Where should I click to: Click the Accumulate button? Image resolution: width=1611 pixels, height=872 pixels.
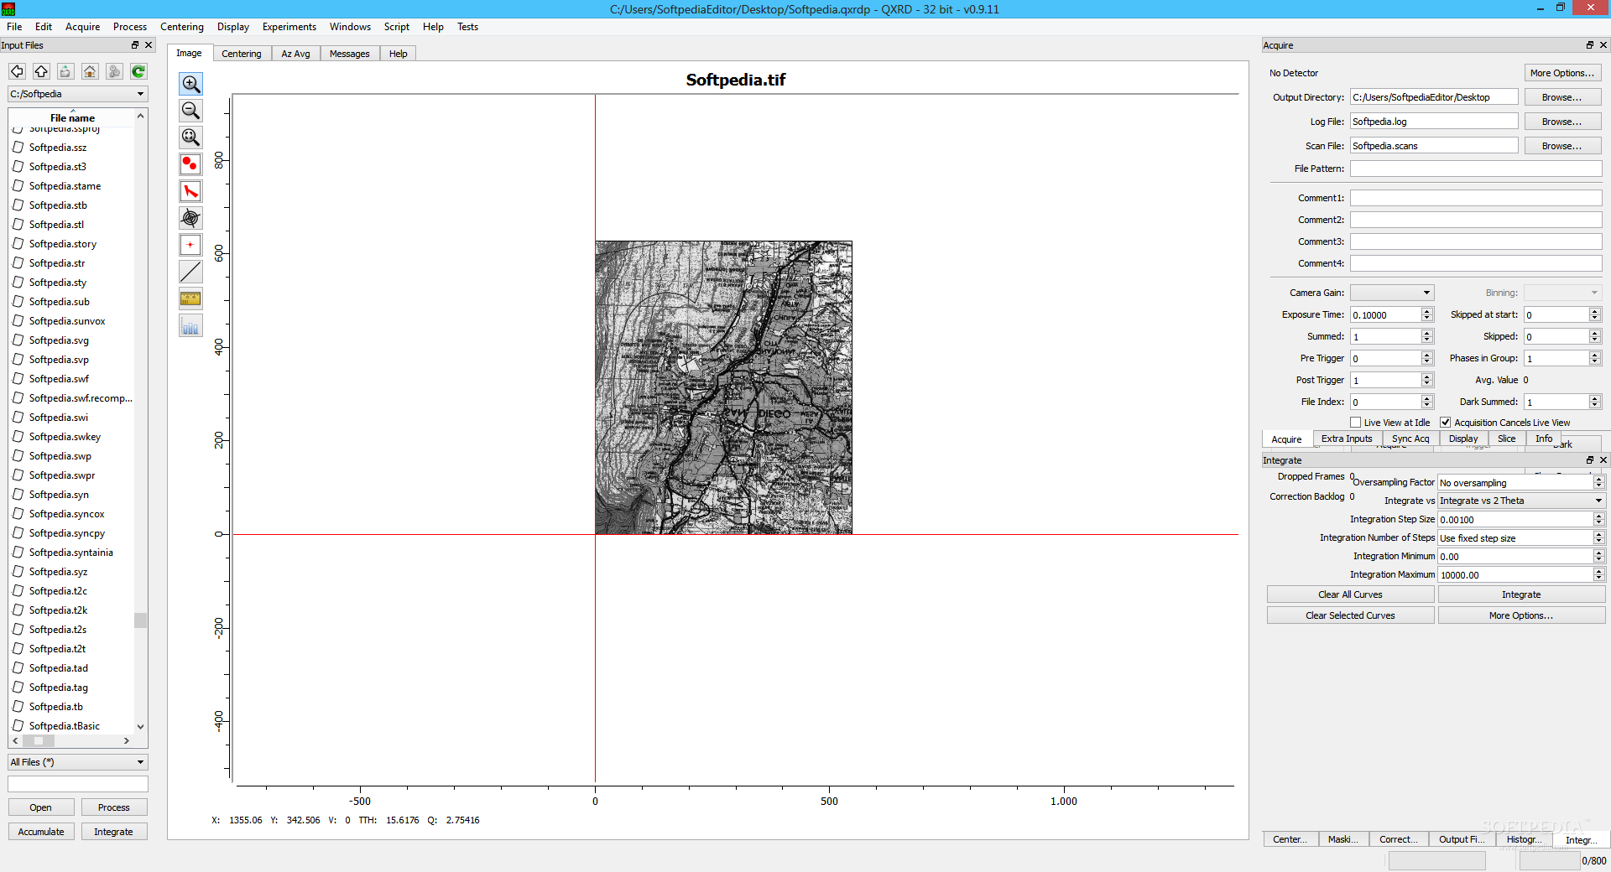click(41, 832)
